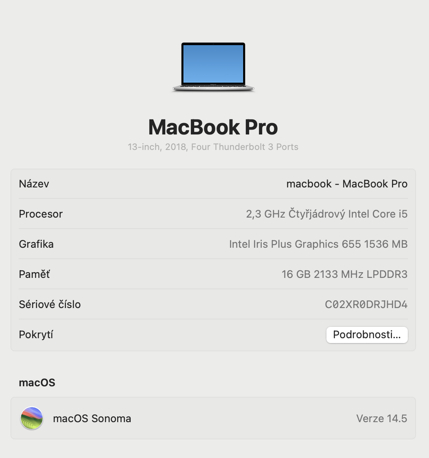Click the MacBook Pro laptop image
This screenshot has height=458, width=429.
tap(213, 67)
